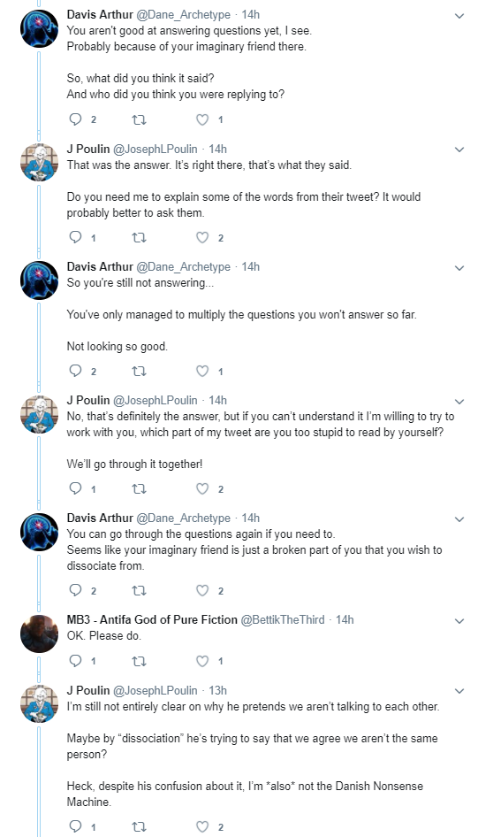Reply to MB3's 'OK. Please do.' tweet
Screen dimensions: 478x837
pos(76,661)
